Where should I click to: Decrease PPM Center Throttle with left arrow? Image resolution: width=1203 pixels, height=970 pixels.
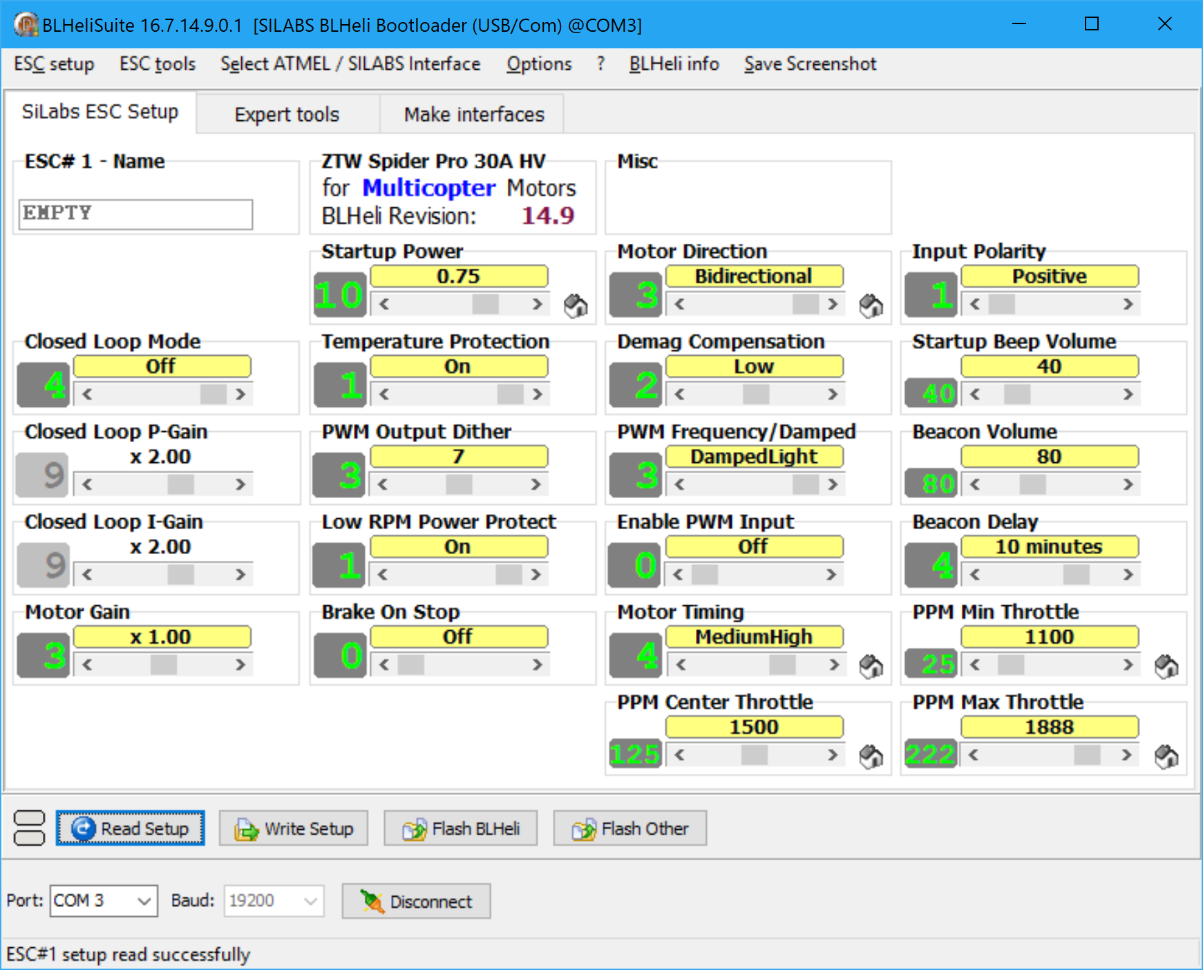coord(679,755)
